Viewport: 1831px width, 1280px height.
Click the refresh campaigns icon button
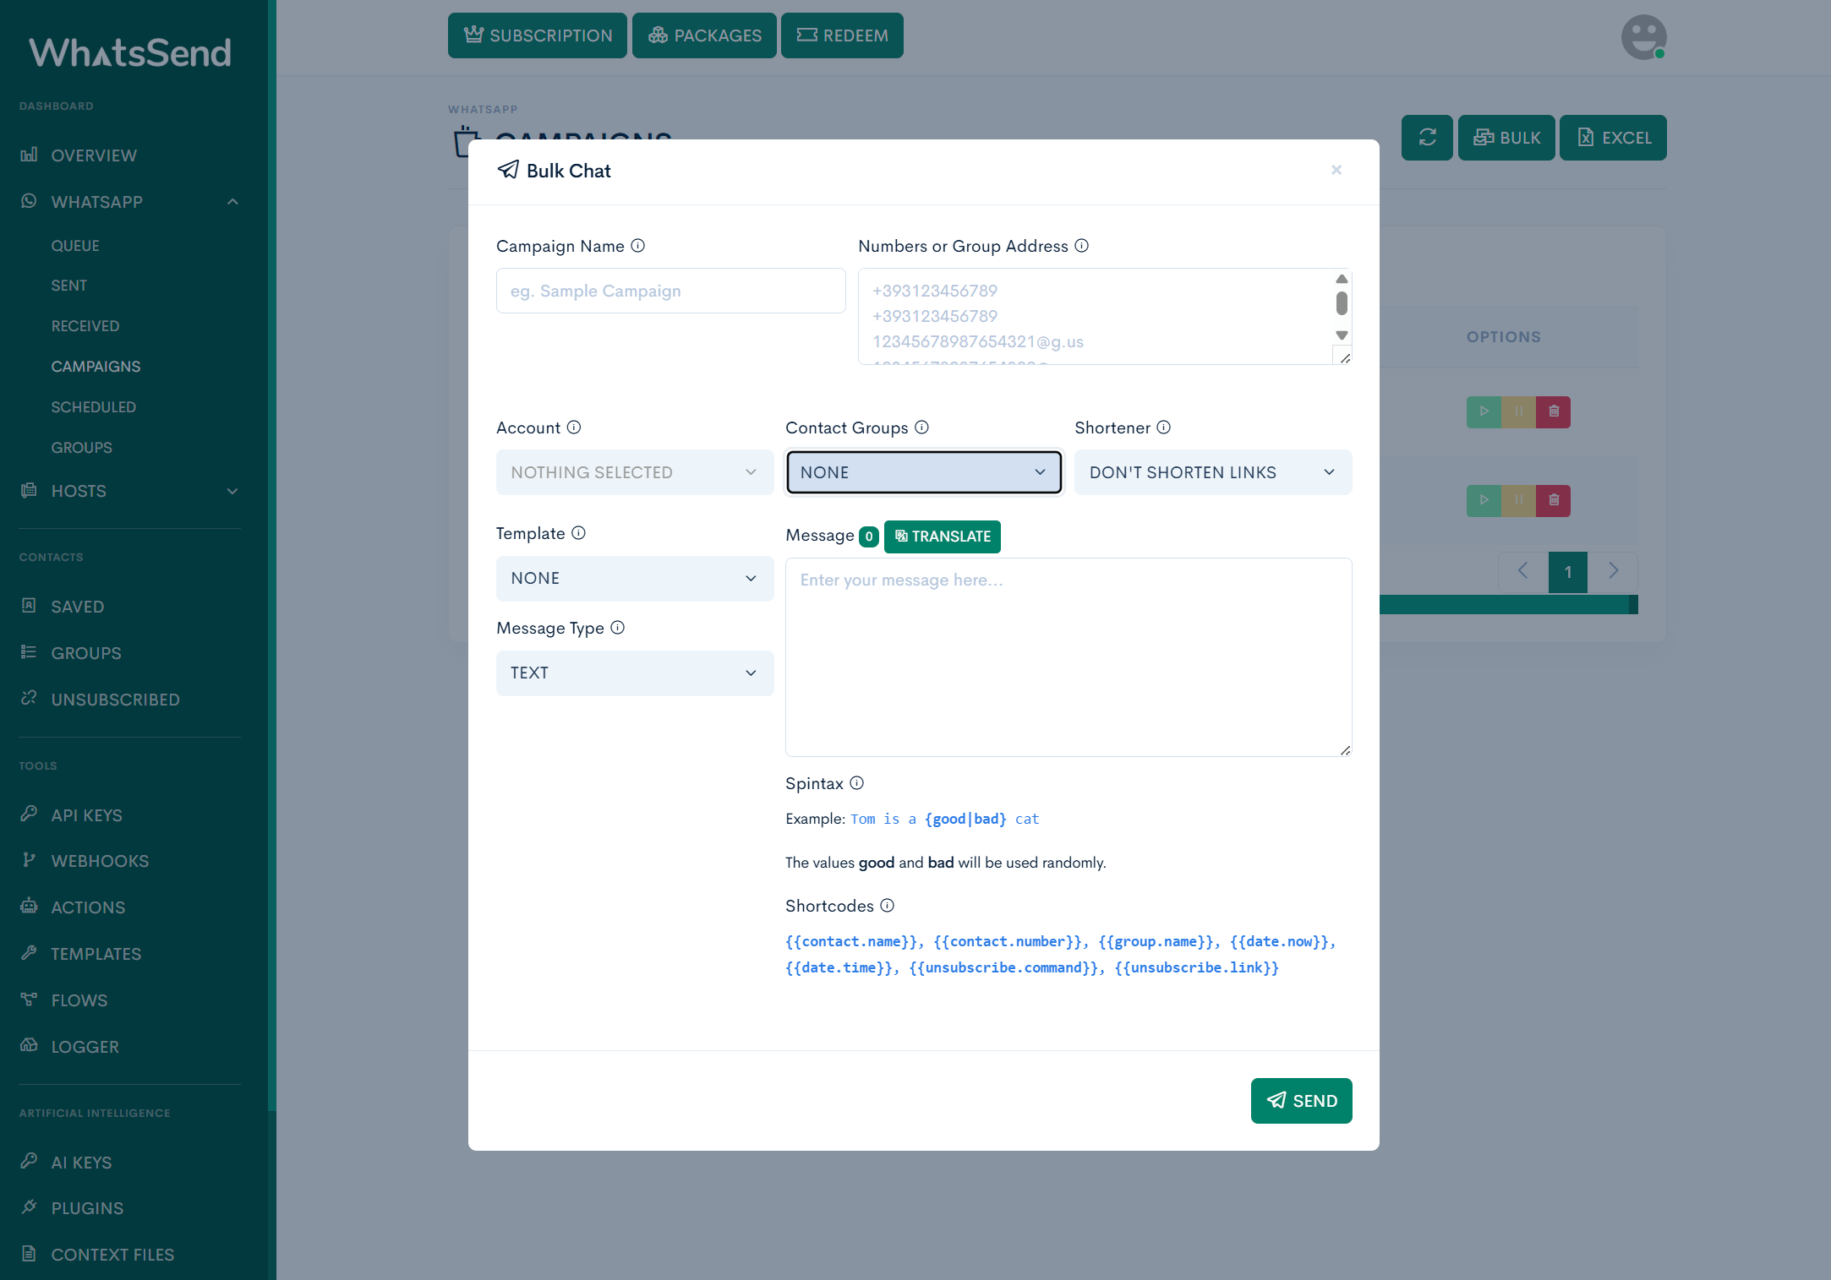pos(1427,138)
